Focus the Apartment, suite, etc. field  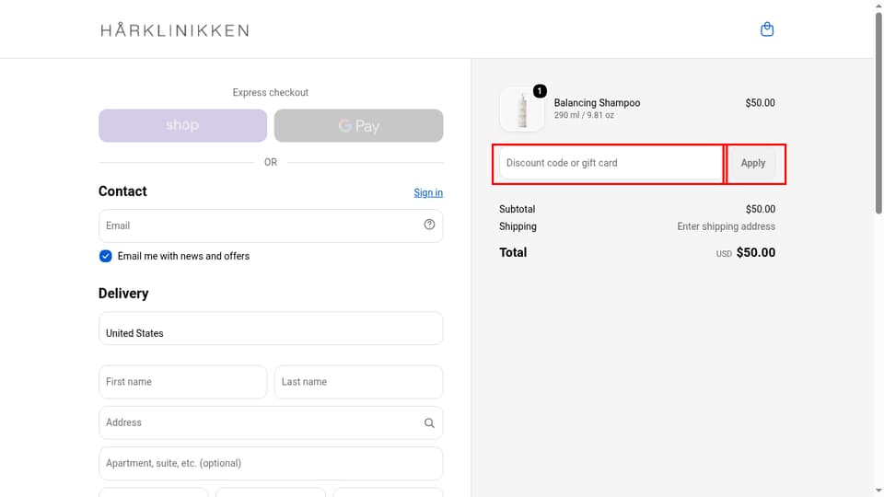(x=271, y=463)
